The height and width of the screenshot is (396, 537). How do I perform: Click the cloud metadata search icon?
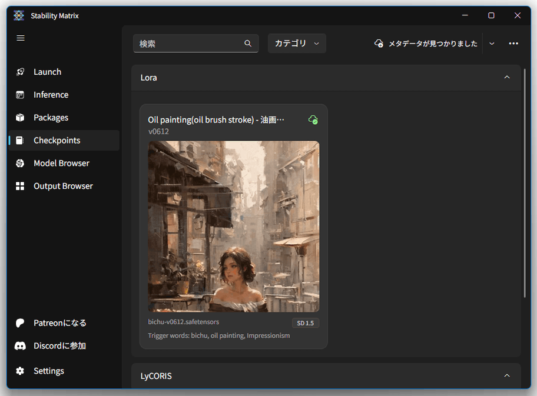point(379,44)
